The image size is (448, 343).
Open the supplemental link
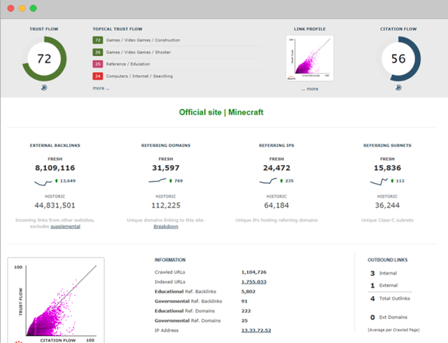tap(65, 226)
